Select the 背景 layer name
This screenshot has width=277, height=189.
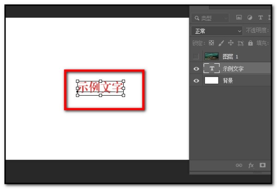click(228, 80)
